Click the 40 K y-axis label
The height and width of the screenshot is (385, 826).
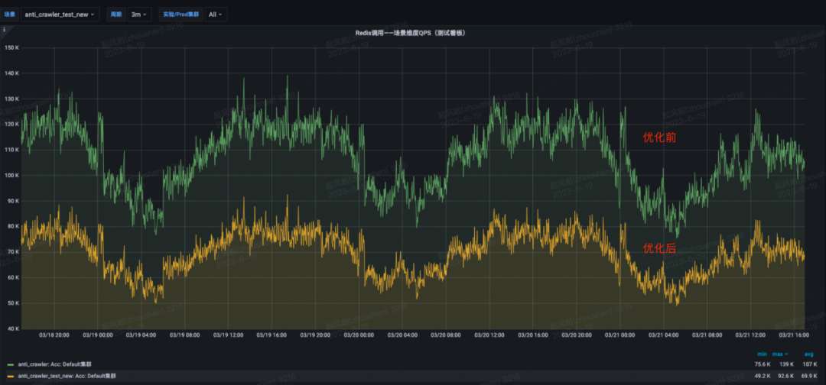click(x=13, y=329)
